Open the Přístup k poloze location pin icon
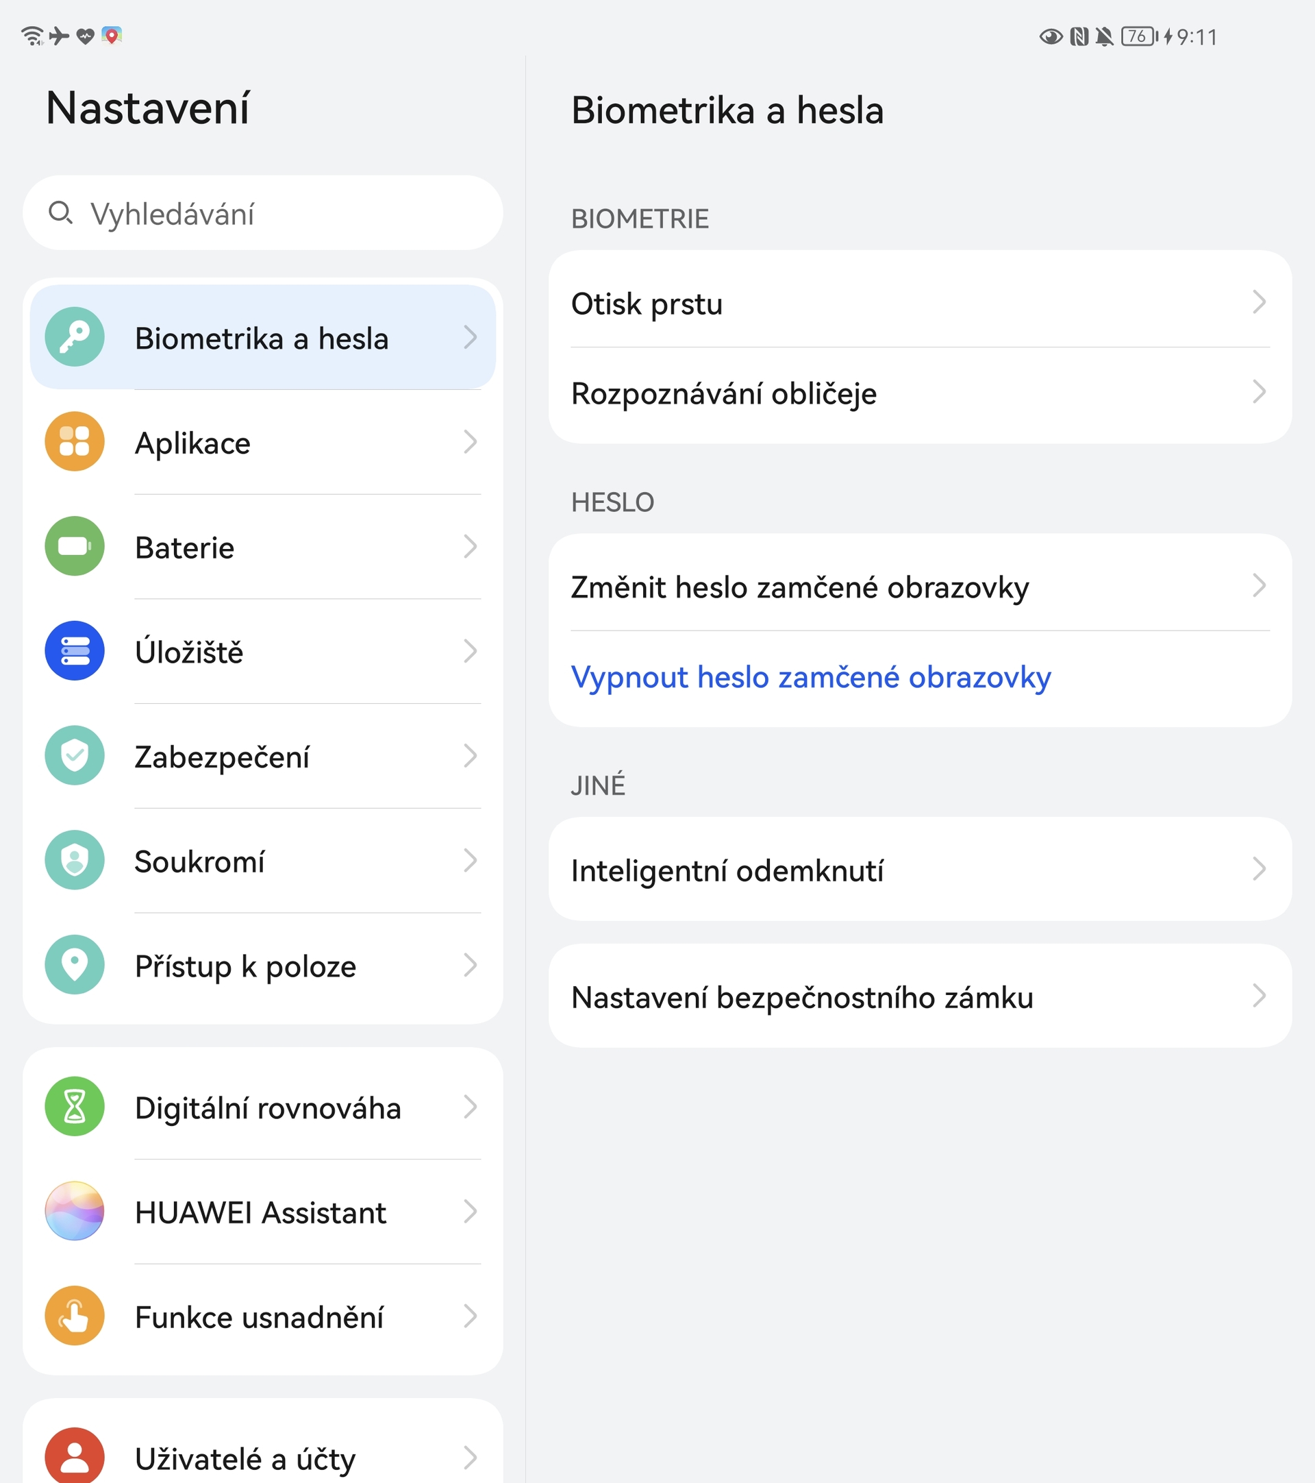 74,965
